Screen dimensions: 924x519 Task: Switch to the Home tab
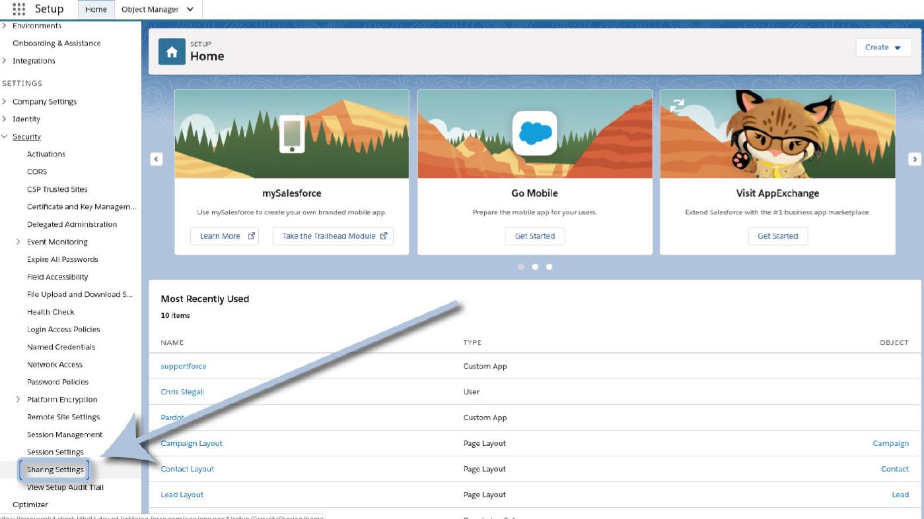tap(96, 9)
